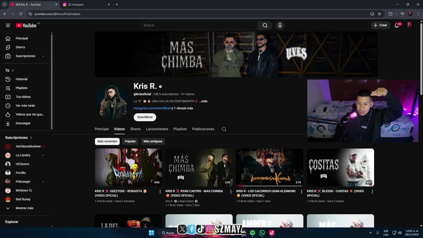The width and height of the screenshot is (423, 238).
Task: Switch to the channel Shorts tab
Action: (x=135, y=129)
